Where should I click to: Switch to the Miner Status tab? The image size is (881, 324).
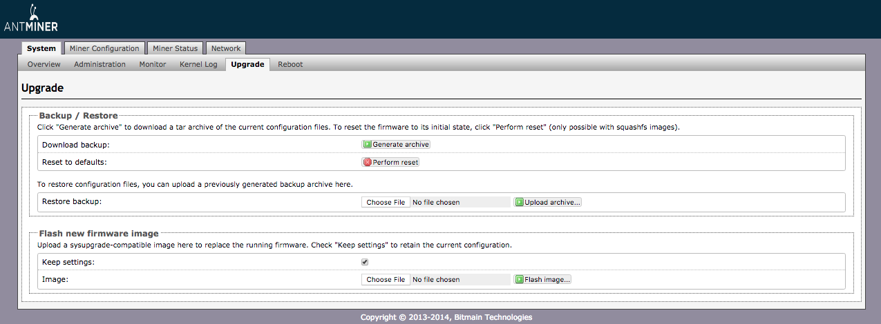tap(175, 48)
